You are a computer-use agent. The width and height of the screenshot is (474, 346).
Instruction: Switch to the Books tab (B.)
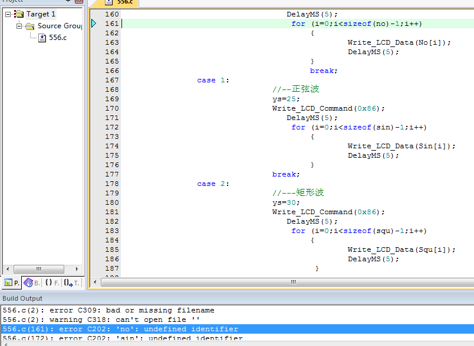coord(31,282)
